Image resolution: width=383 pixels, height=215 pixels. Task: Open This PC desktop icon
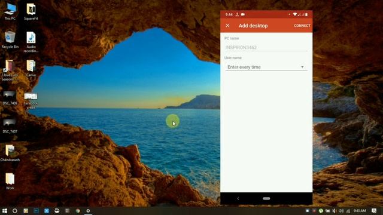[10, 11]
